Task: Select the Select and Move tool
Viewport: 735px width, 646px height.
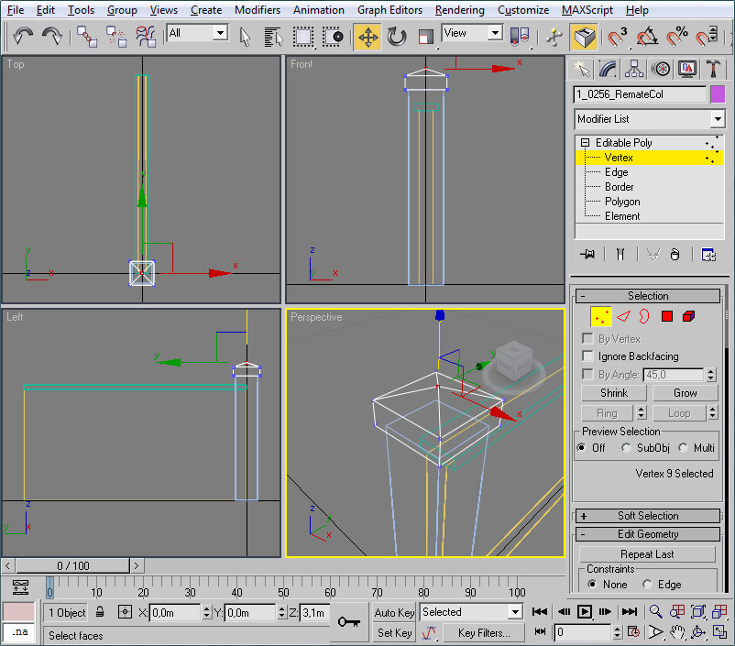Action: [x=367, y=37]
